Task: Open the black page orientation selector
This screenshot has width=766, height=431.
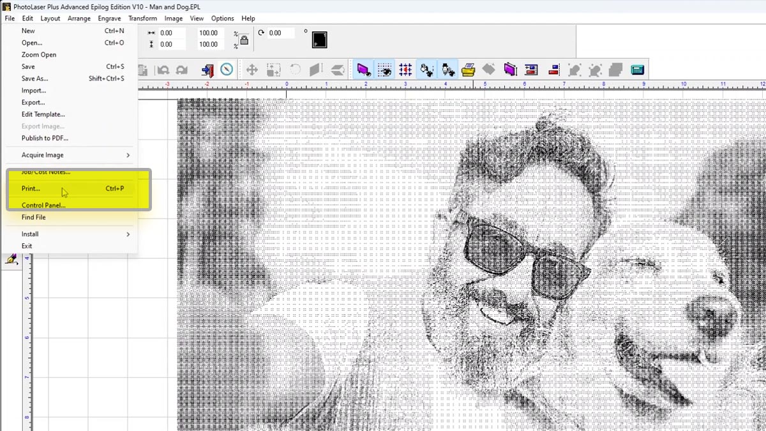Action: point(319,39)
